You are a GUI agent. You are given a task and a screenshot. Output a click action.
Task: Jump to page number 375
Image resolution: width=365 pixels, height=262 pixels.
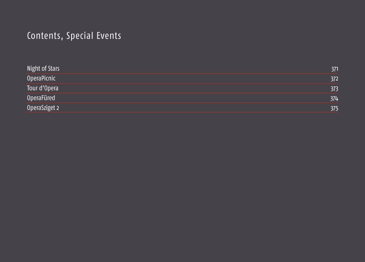334,108
